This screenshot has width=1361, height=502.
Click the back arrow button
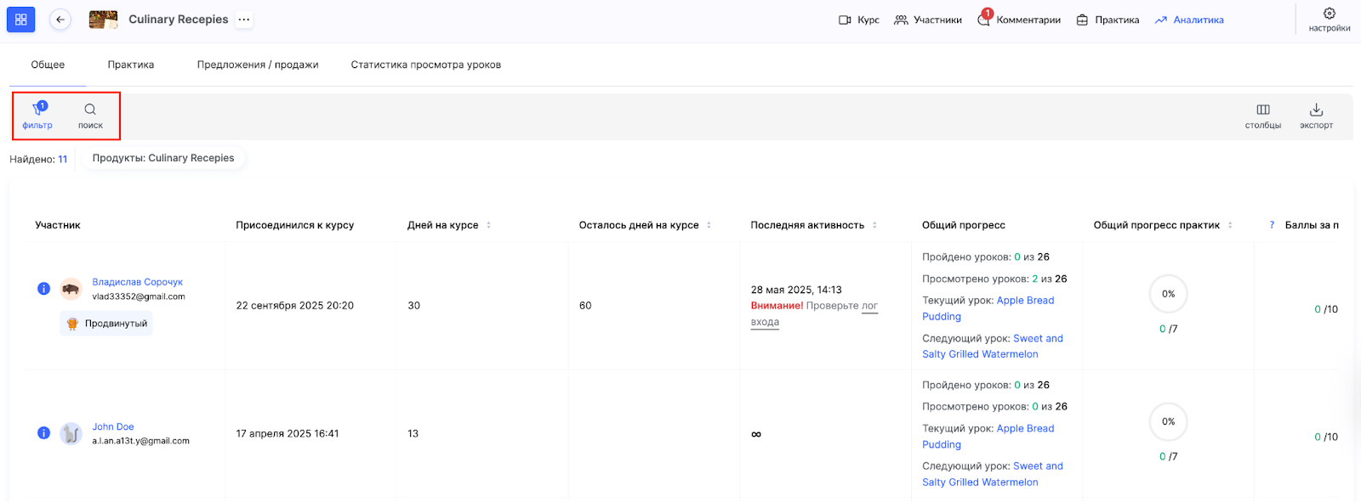[60, 20]
